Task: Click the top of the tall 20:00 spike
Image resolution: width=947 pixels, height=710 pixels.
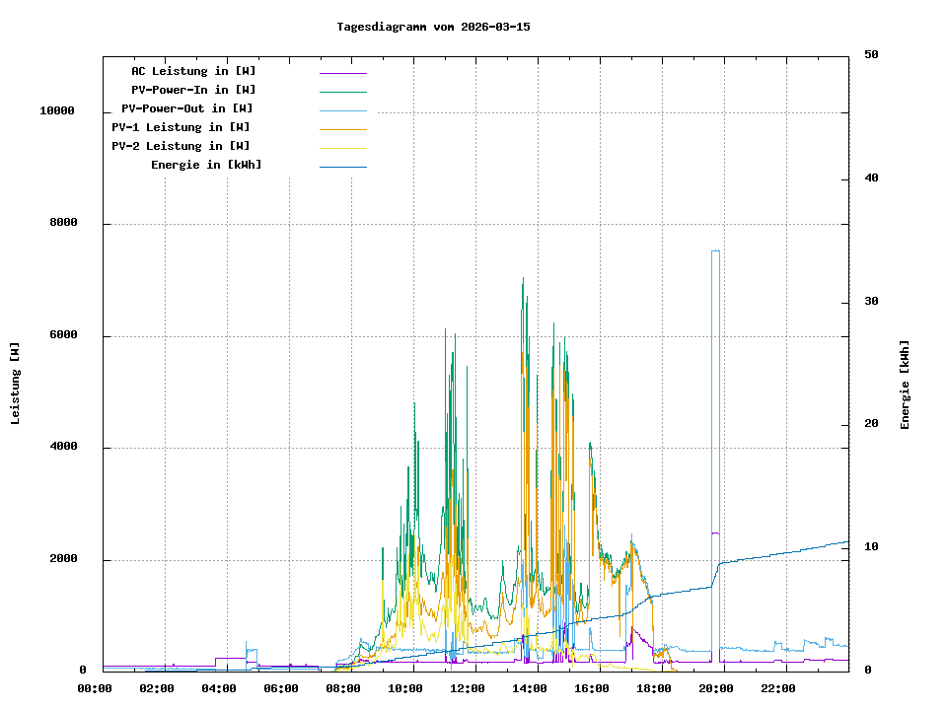Action: click(x=715, y=251)
